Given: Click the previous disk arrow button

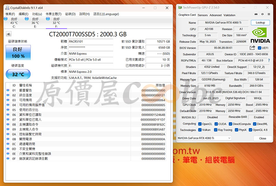Looking at the screenshot, I should (9, 34).
